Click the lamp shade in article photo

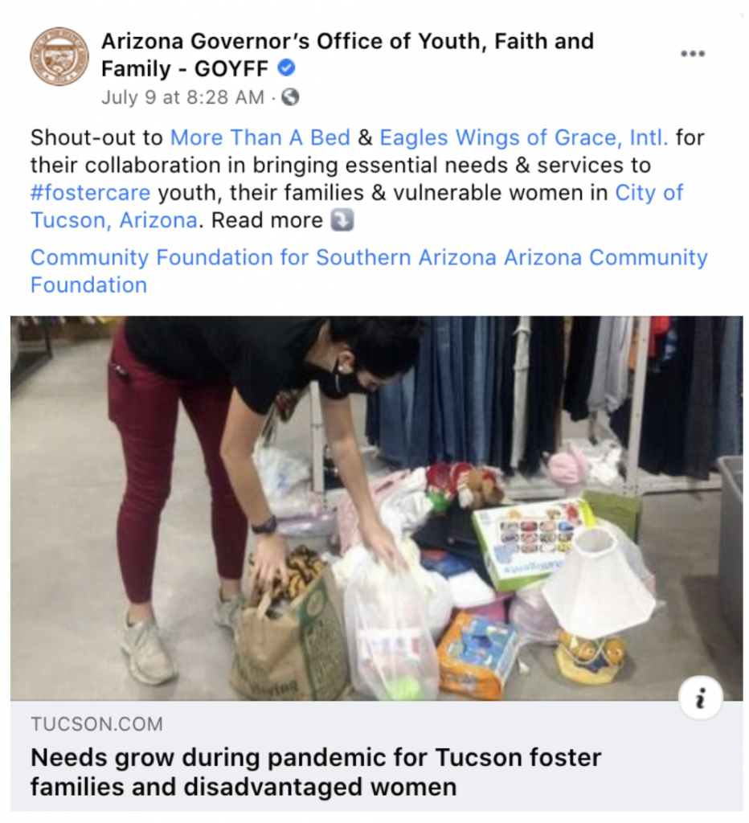coord(599,584)
